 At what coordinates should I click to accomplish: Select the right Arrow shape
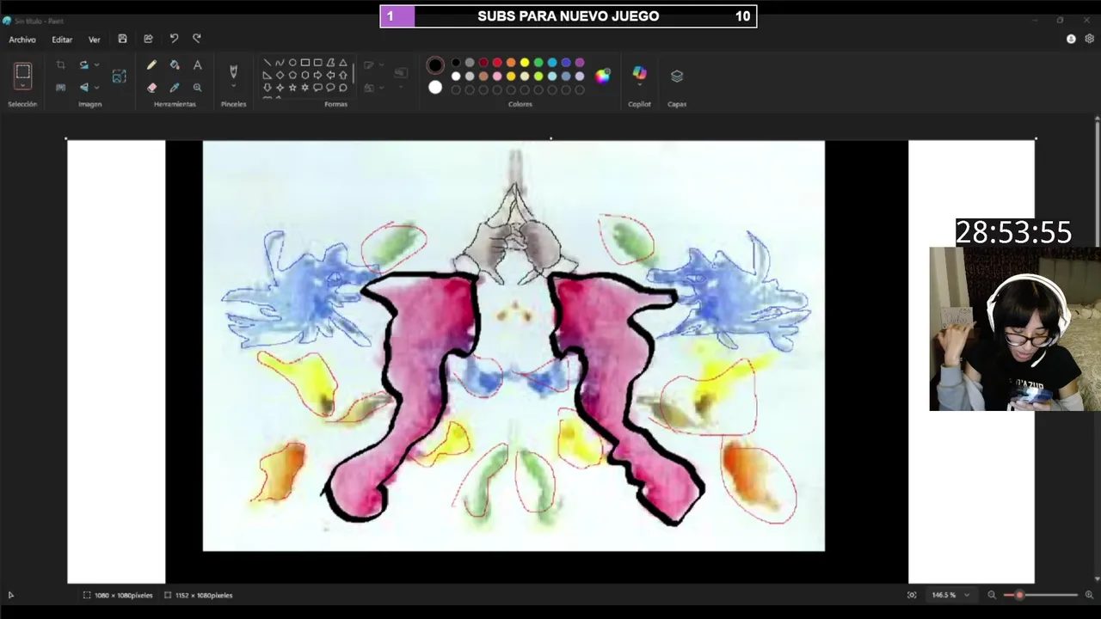[x=318, y=75]
